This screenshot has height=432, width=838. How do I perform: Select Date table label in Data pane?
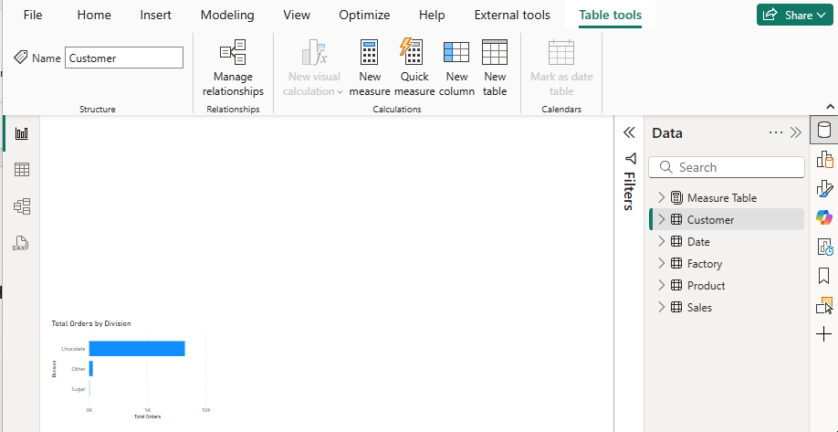[x=698, y=242]
